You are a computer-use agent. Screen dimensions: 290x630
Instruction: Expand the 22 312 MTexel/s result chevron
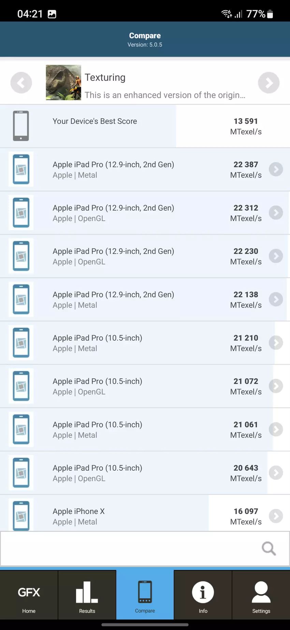pyautogui.click(x=276, y=213)
